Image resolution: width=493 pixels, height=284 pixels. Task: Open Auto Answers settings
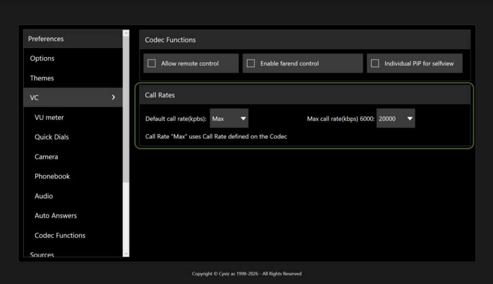[56, 216]
